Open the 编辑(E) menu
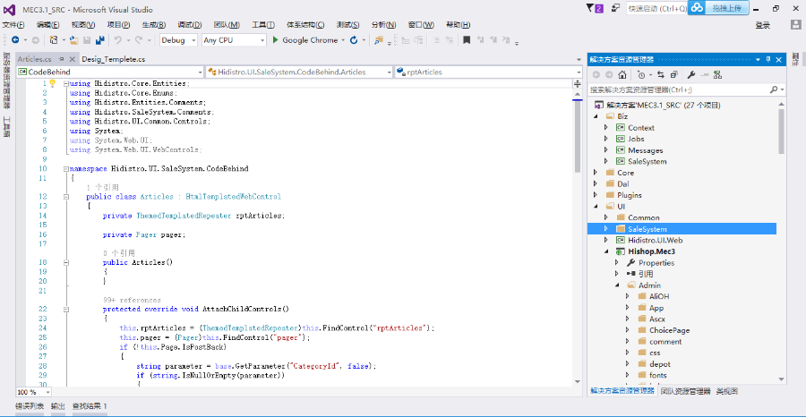Viewport: 806px width, 417px height. coord(47,25)
